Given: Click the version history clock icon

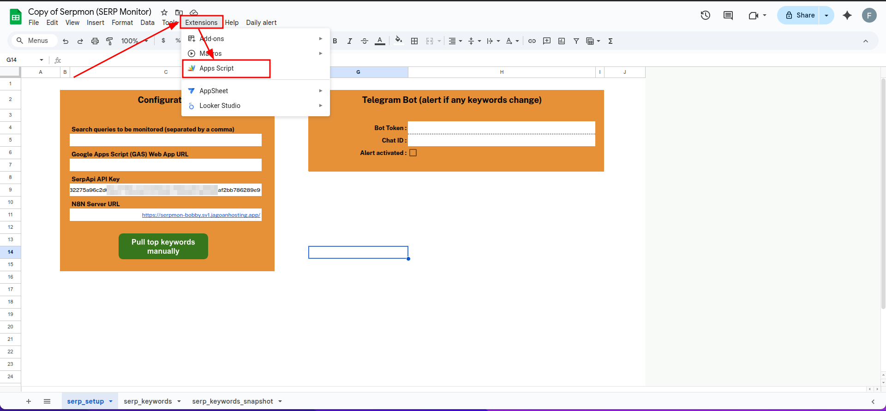Looking at the screenshot, I should point(705,15).
